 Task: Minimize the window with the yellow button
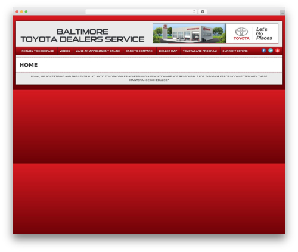coord(21,11)
